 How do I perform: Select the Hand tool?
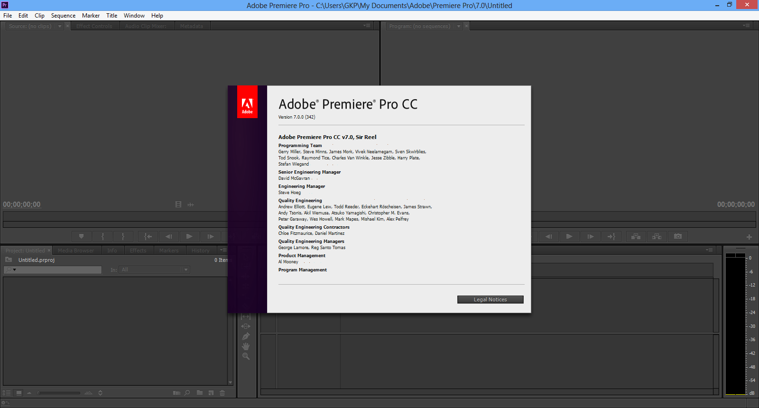coord(246,346)
